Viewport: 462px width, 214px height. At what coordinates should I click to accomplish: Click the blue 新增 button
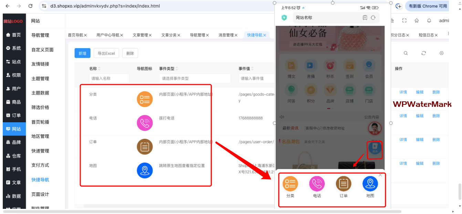[82, 53]
